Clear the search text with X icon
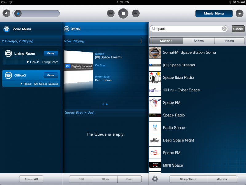 [x=224, y=29]
